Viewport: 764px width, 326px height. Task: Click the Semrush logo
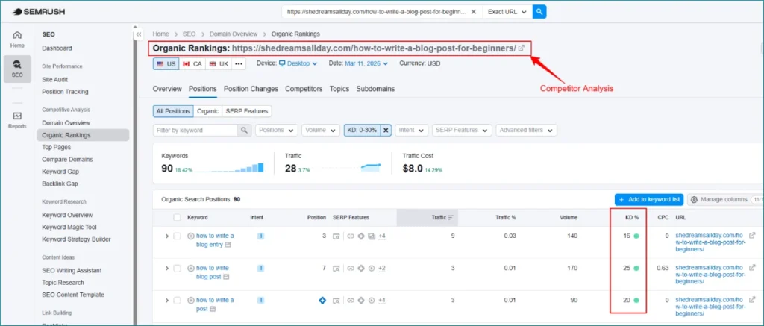(x=39, y=12)
